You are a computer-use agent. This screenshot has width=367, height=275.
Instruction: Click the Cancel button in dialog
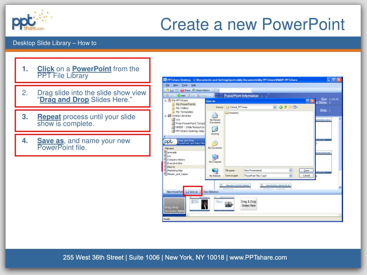coord(306,175)
